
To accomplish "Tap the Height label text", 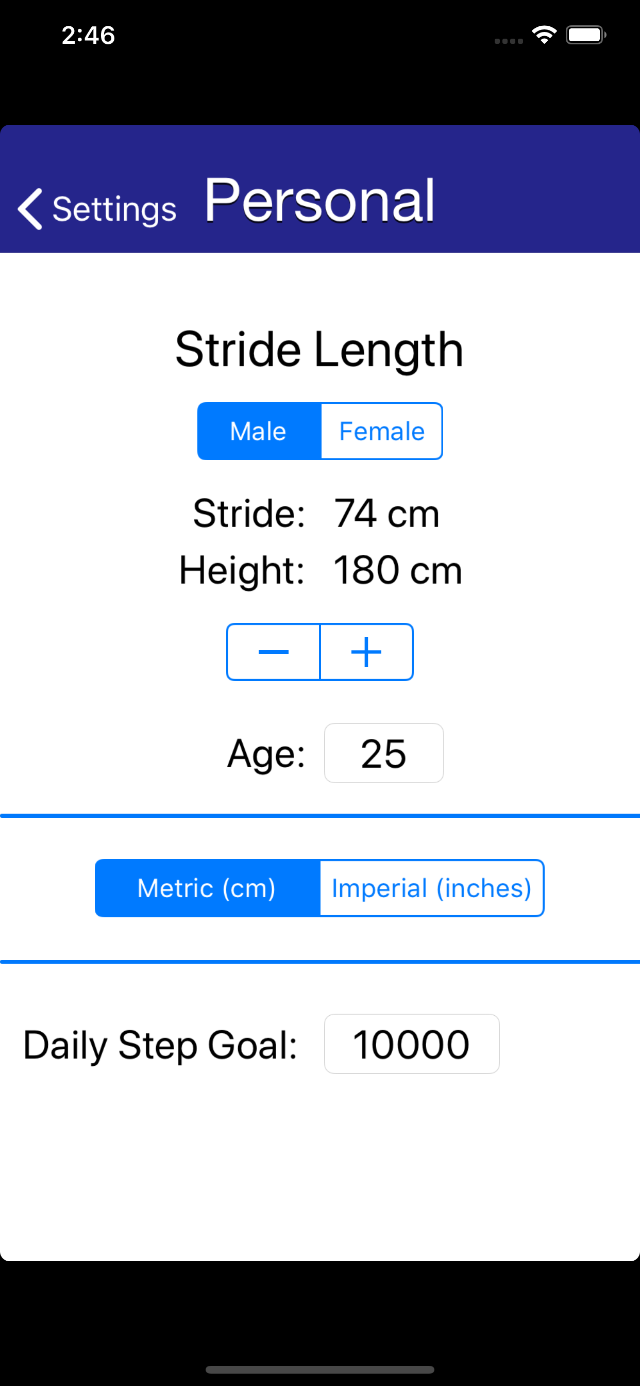I will click(x=242, y=569).
